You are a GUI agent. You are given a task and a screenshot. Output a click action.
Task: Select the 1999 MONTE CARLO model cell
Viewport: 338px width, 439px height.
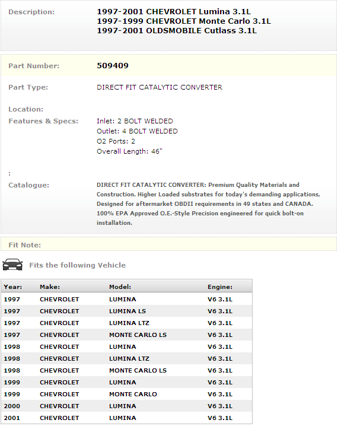pyautogui.click(x=133, y=394)
